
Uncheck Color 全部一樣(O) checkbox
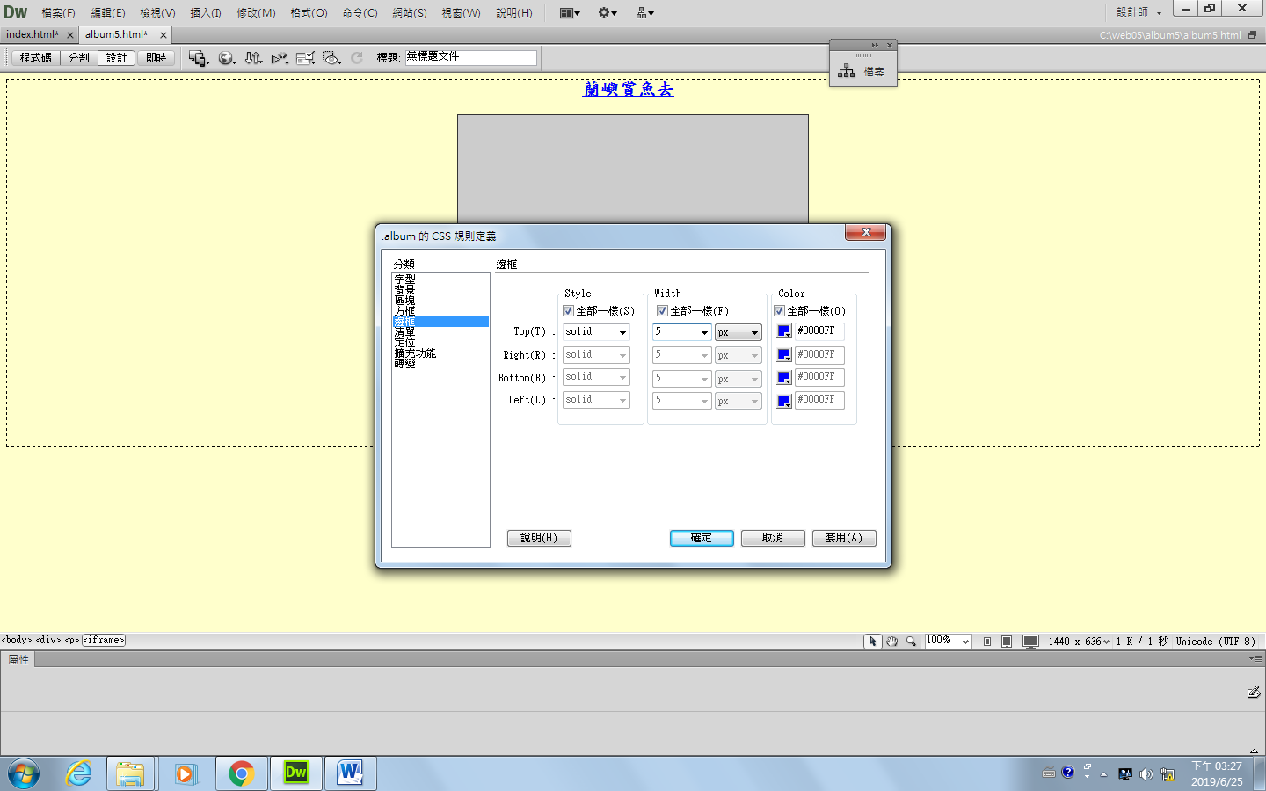click(x=779, y=311)
